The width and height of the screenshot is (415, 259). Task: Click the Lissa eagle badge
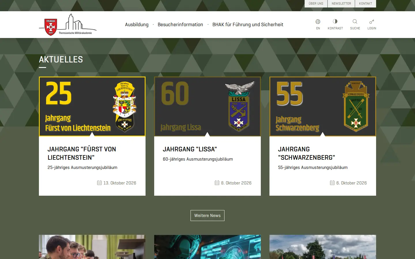239,106
